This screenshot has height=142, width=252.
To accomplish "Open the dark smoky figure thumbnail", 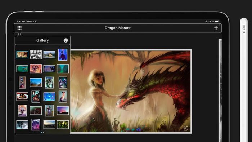I will [x=22, y=125].
